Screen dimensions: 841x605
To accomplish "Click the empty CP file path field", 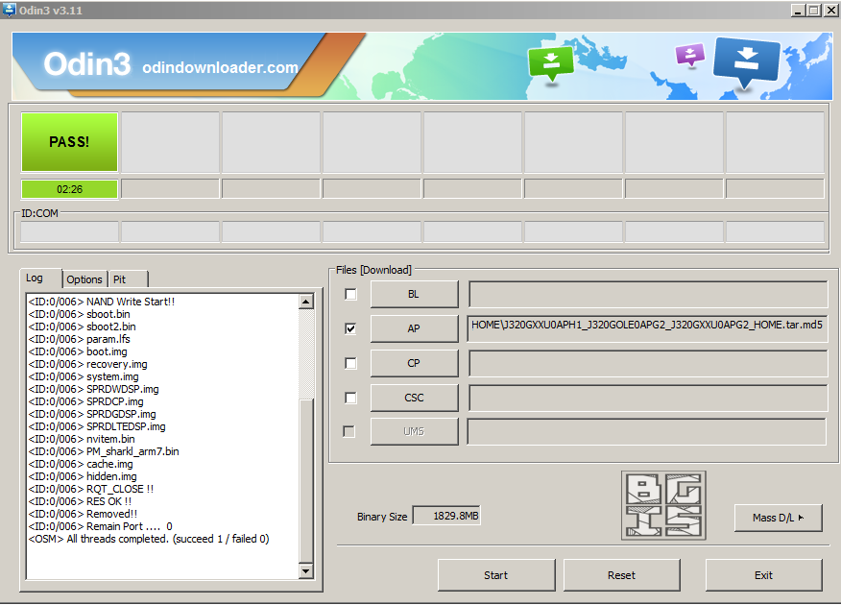I will click(647, 363).
